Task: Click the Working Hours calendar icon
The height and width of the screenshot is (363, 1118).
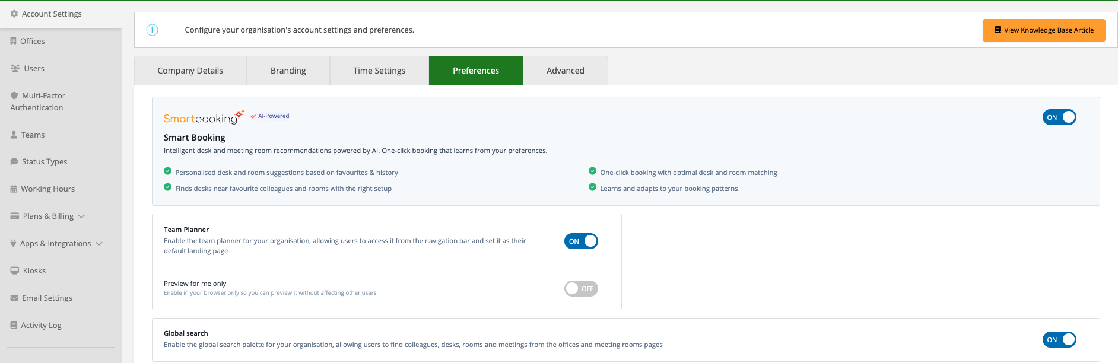Action: coord(14,189)
